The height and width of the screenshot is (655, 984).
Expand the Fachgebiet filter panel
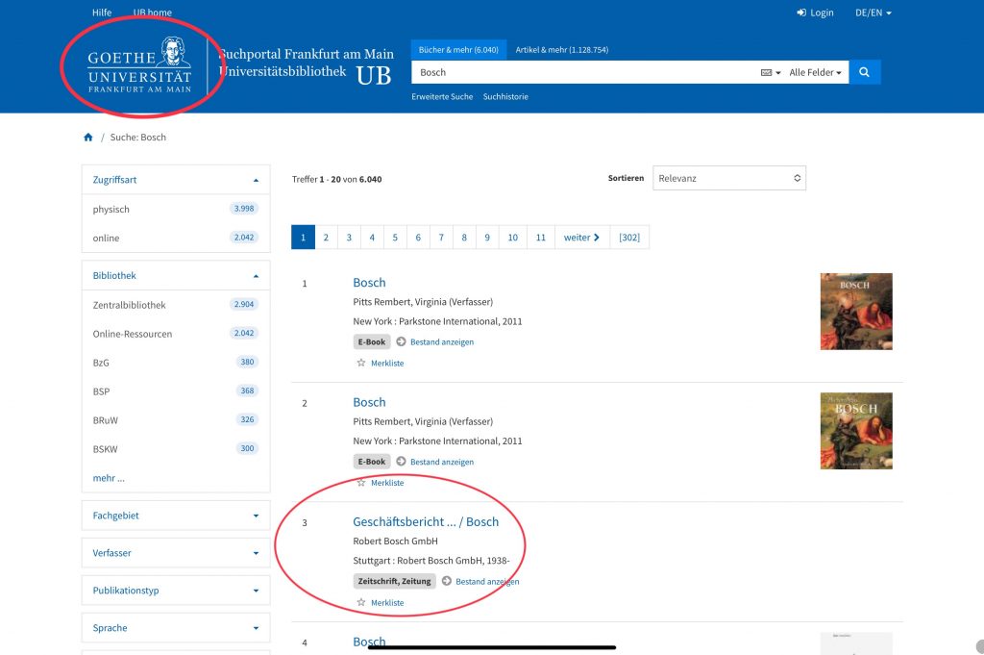point(176,516)
